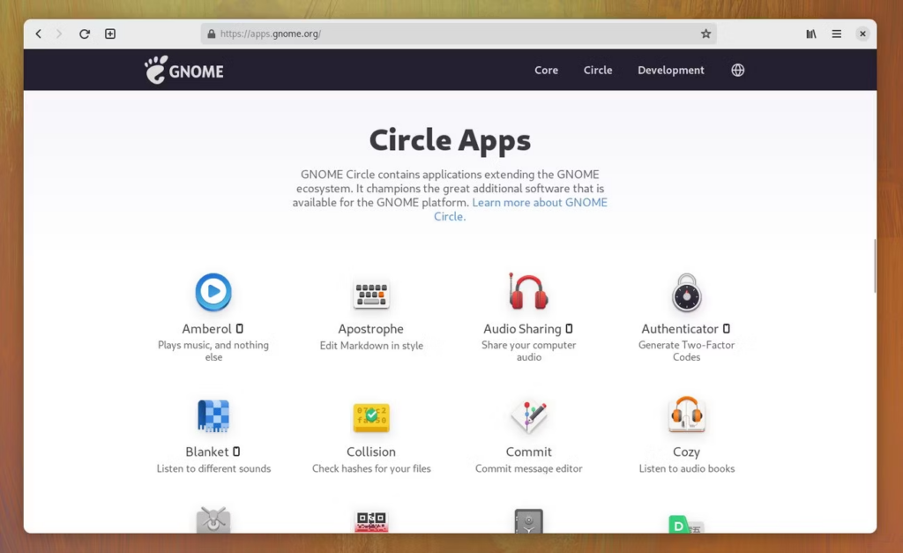Click the mobile icon beside Amberol
The image size is (903, 553).
click(x=240, y=328)
